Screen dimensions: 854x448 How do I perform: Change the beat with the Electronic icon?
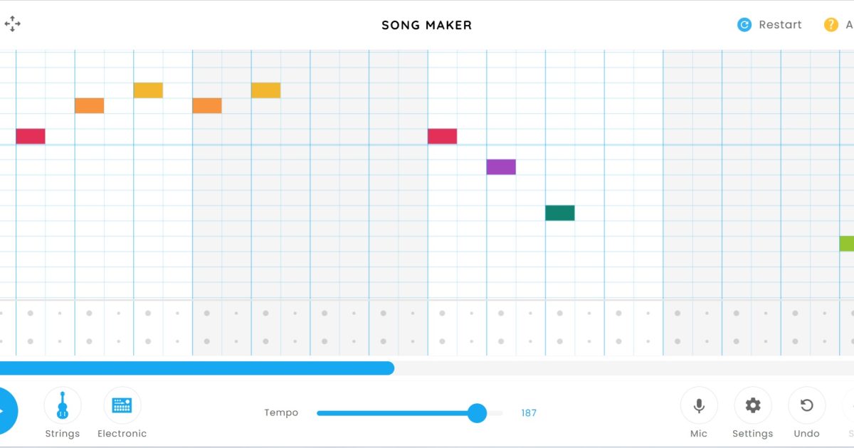pyautogui.click(x=122, y=405)
